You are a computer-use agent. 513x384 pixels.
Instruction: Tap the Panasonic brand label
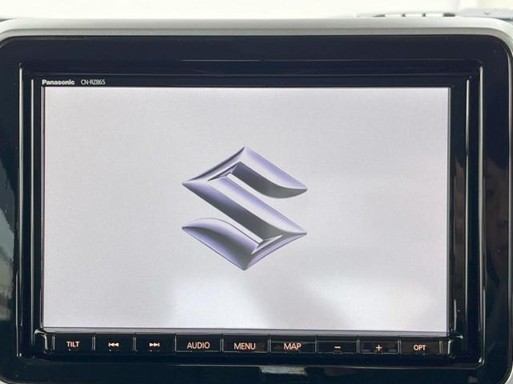58,82
